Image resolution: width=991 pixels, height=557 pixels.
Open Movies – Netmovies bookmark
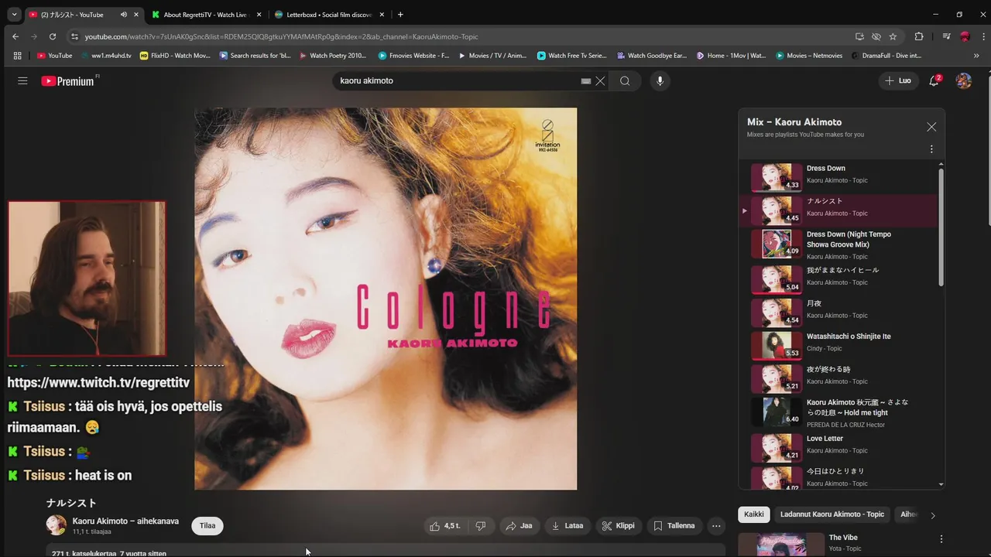808,56
